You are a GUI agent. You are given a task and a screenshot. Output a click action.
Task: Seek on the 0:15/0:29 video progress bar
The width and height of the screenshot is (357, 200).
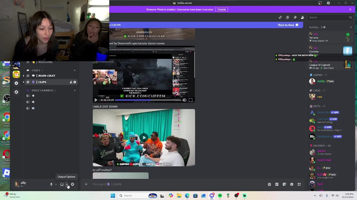(148, 100)
